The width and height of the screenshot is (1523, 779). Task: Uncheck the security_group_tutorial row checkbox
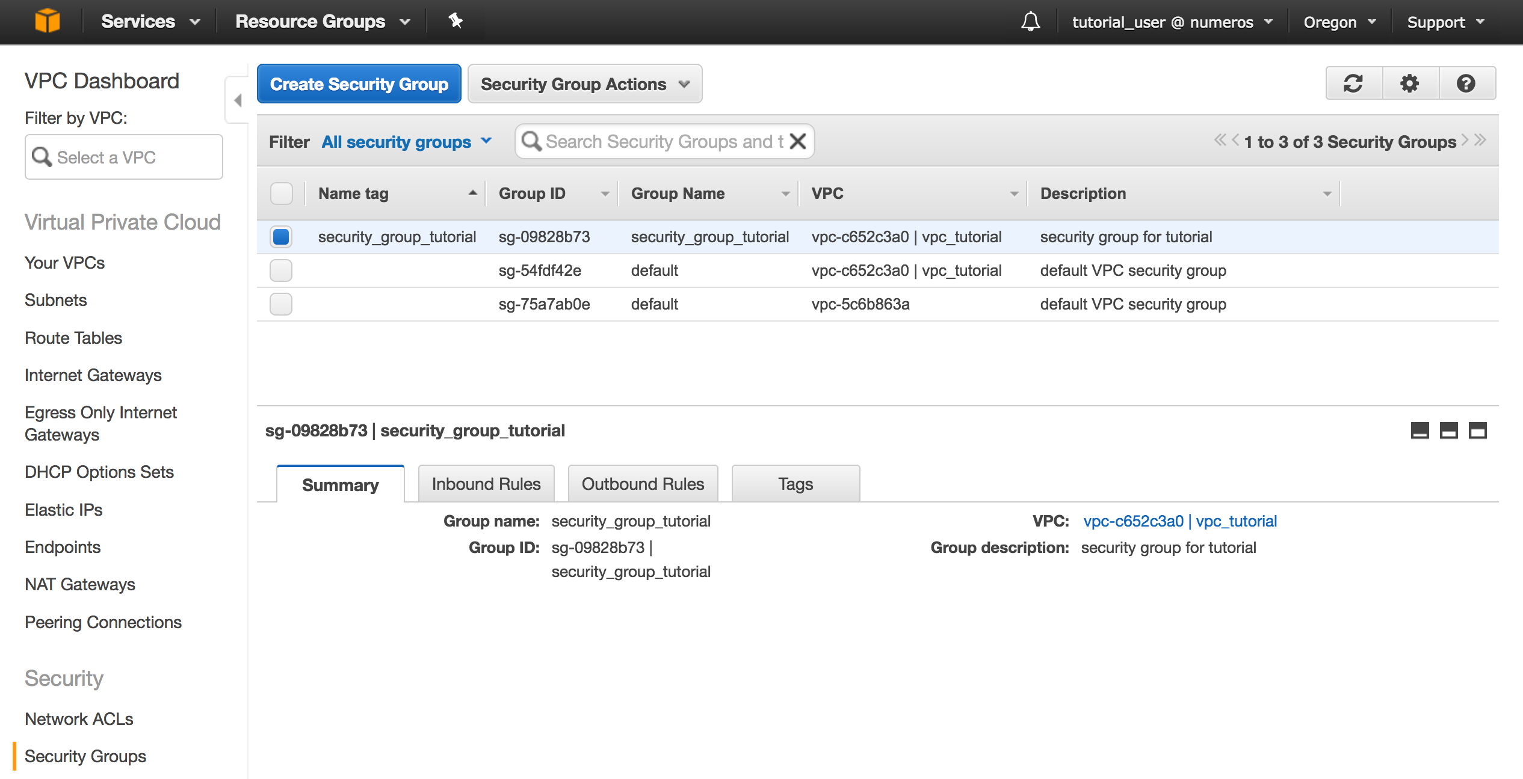281,237
